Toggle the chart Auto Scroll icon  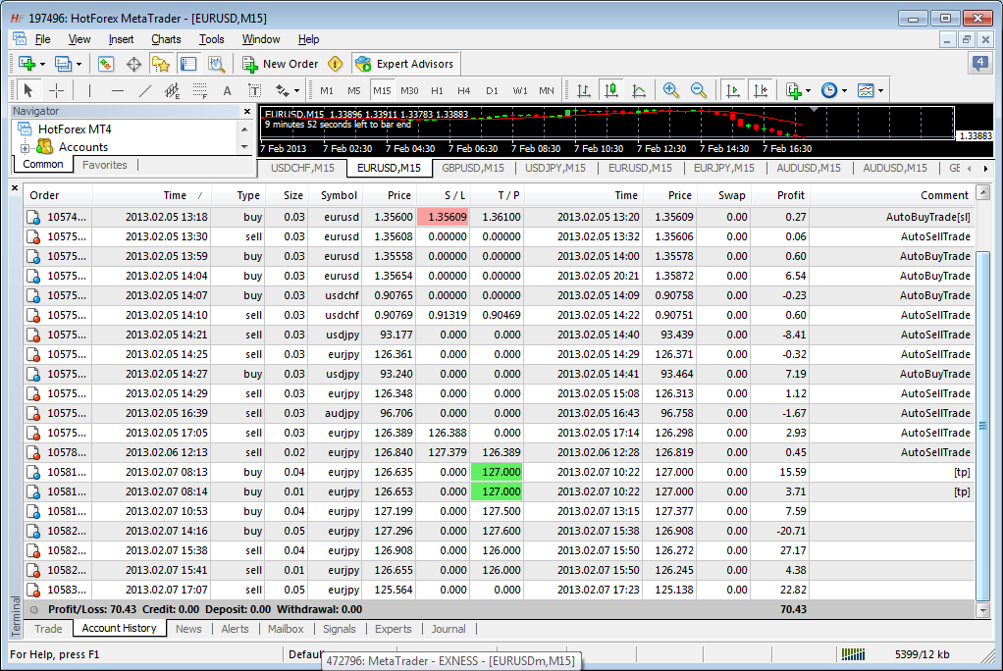click(733, 90)
